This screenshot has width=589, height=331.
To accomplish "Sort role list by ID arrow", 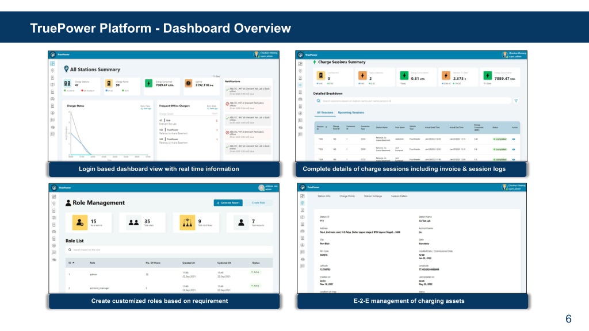I will click(73, 263).
